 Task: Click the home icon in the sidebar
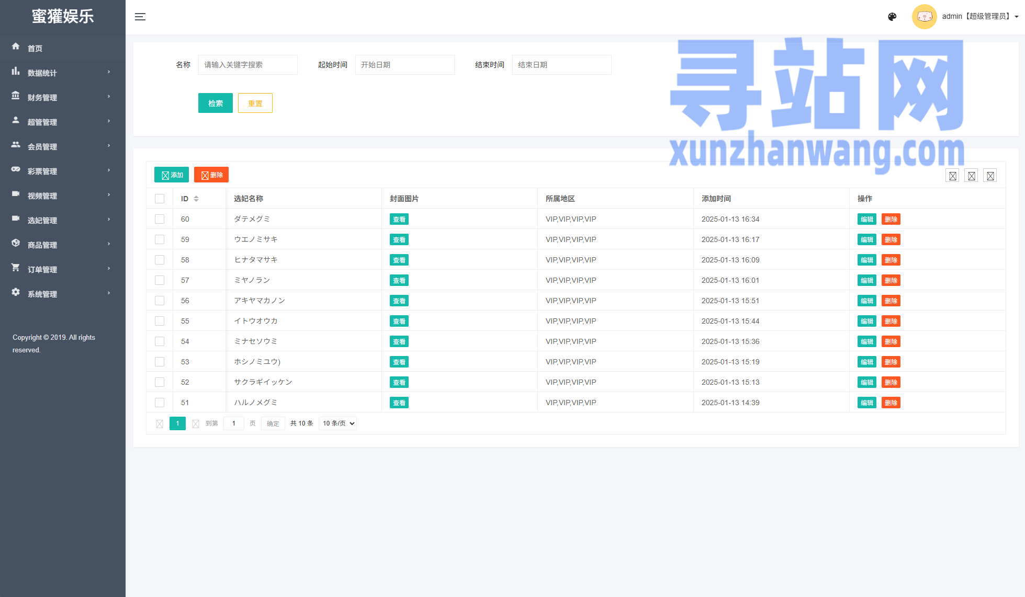pos(16,47)
